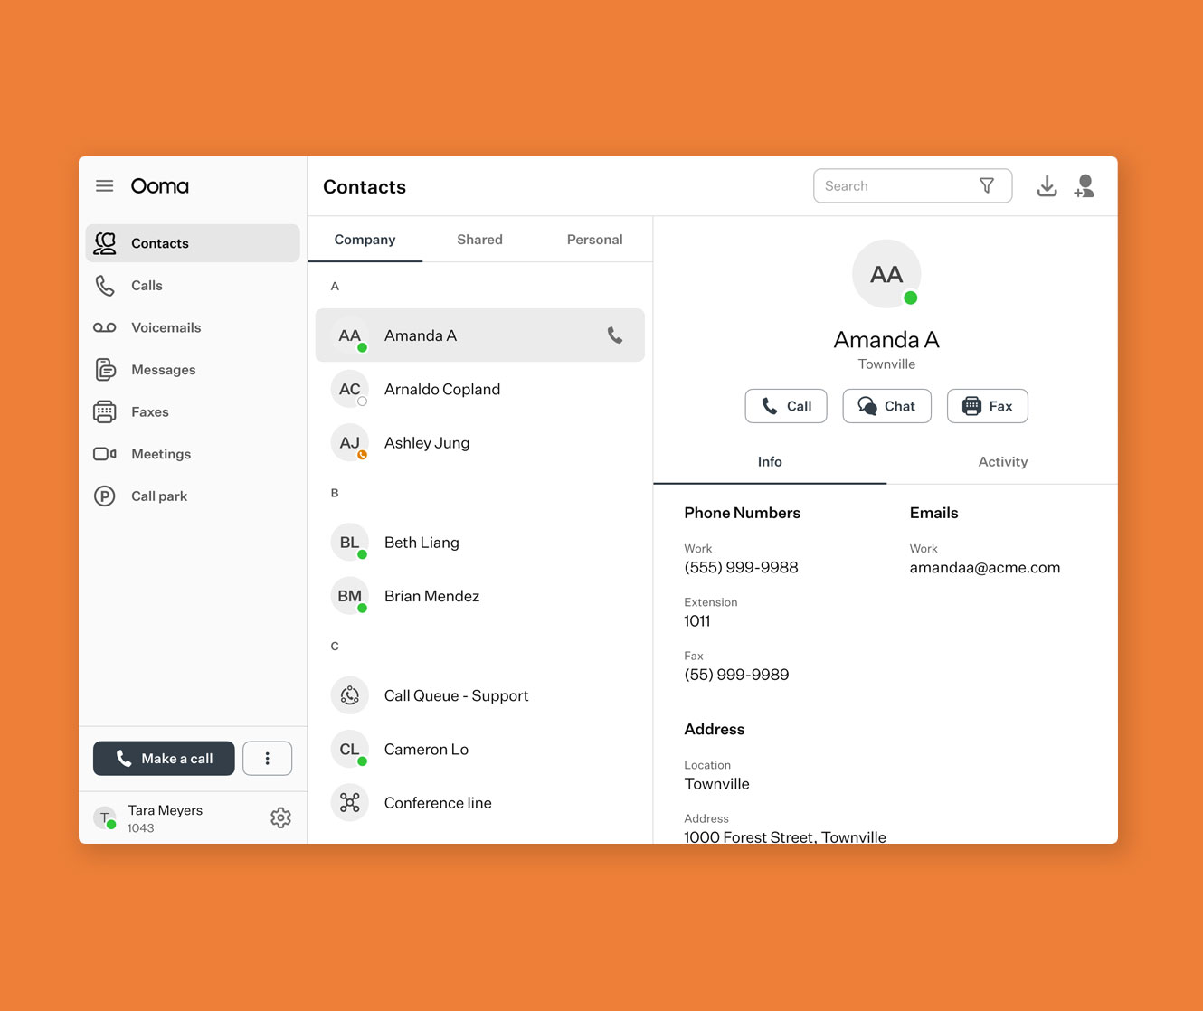
Task: Switch to the Info tab
Action: (770, 462)
